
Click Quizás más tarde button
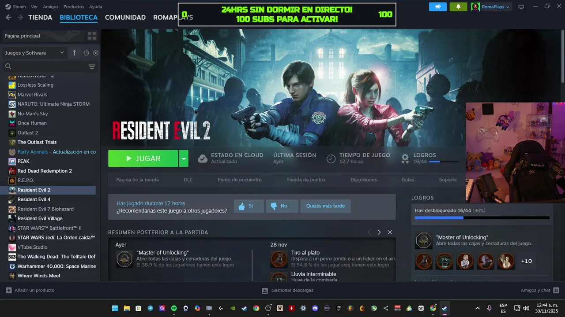[x=326, y=206]
